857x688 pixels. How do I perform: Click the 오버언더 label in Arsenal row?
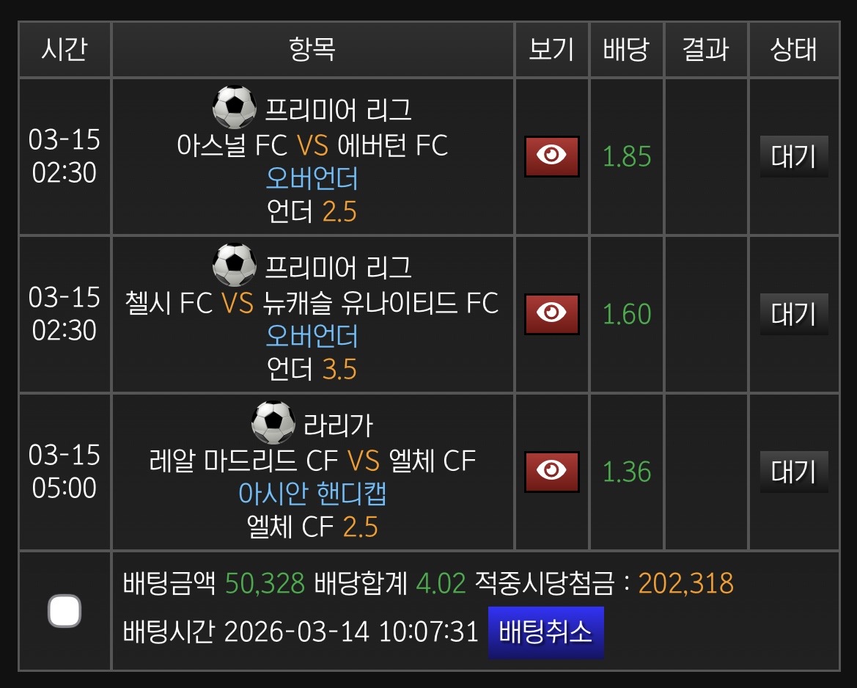312,179
